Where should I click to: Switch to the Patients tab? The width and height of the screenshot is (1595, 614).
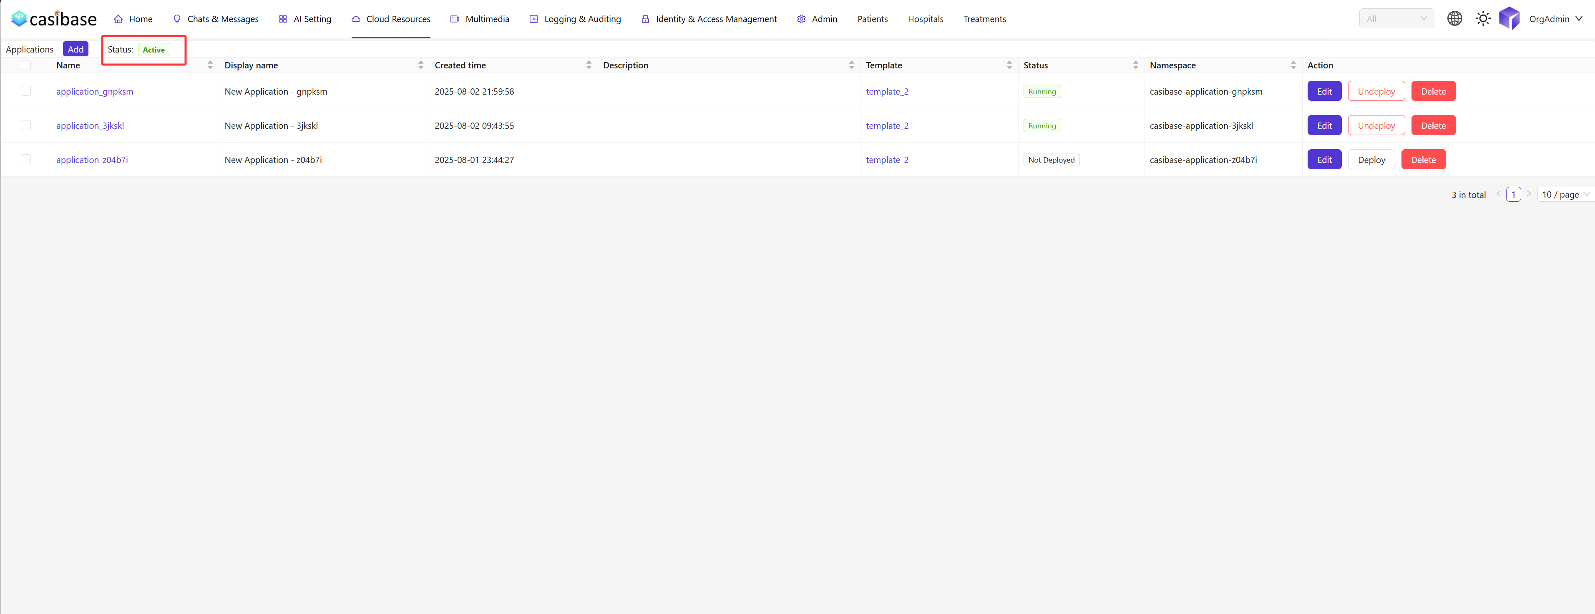(x=872, y=19)
